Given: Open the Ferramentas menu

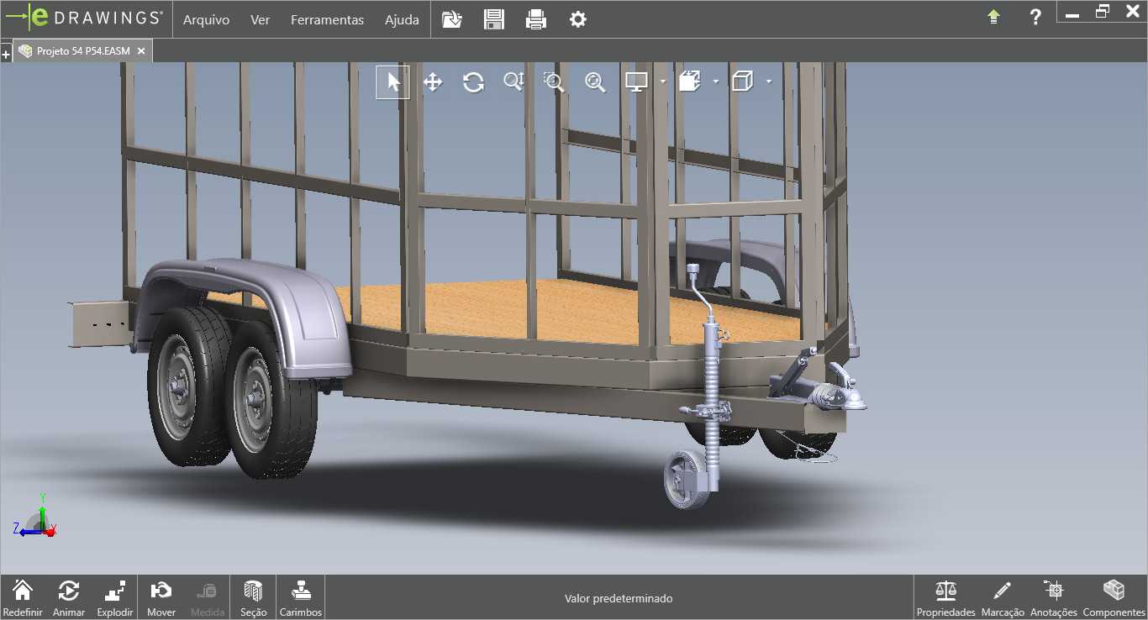Looking at the screenshot, I should pos(328,20).
